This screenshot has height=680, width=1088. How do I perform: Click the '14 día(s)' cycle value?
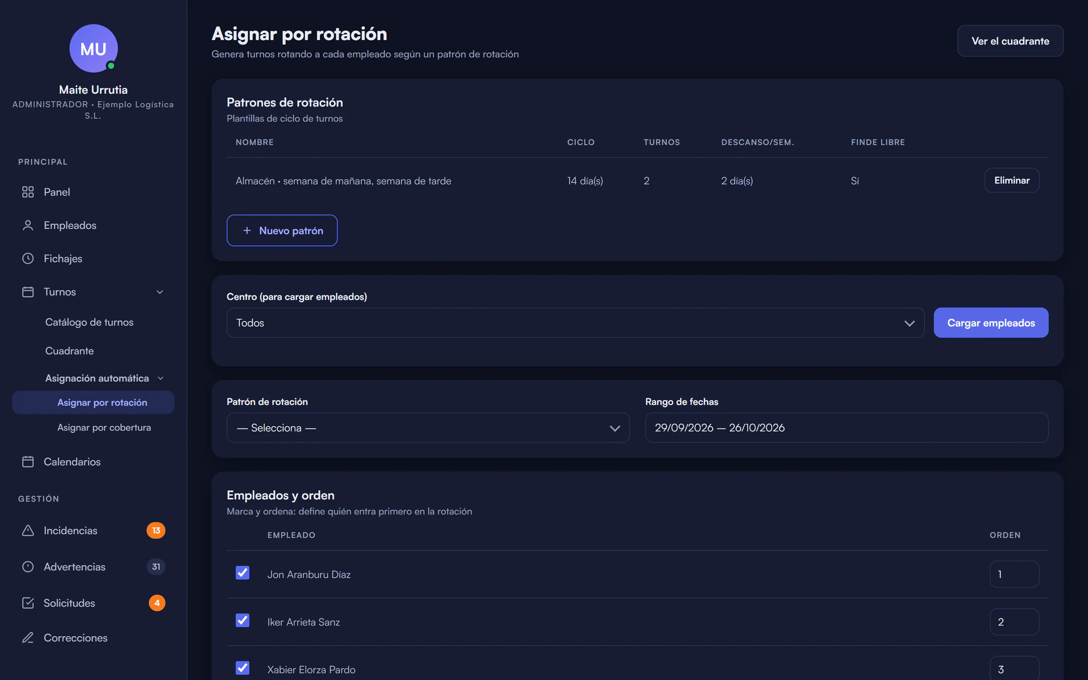(x=585, y=181)
